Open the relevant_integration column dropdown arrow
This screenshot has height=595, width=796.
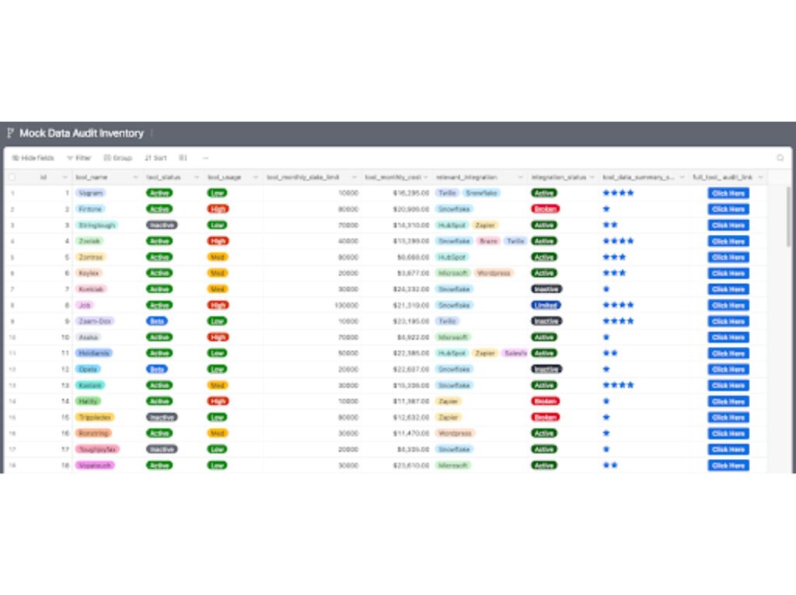pyautogui.click(x=520, y=177)
